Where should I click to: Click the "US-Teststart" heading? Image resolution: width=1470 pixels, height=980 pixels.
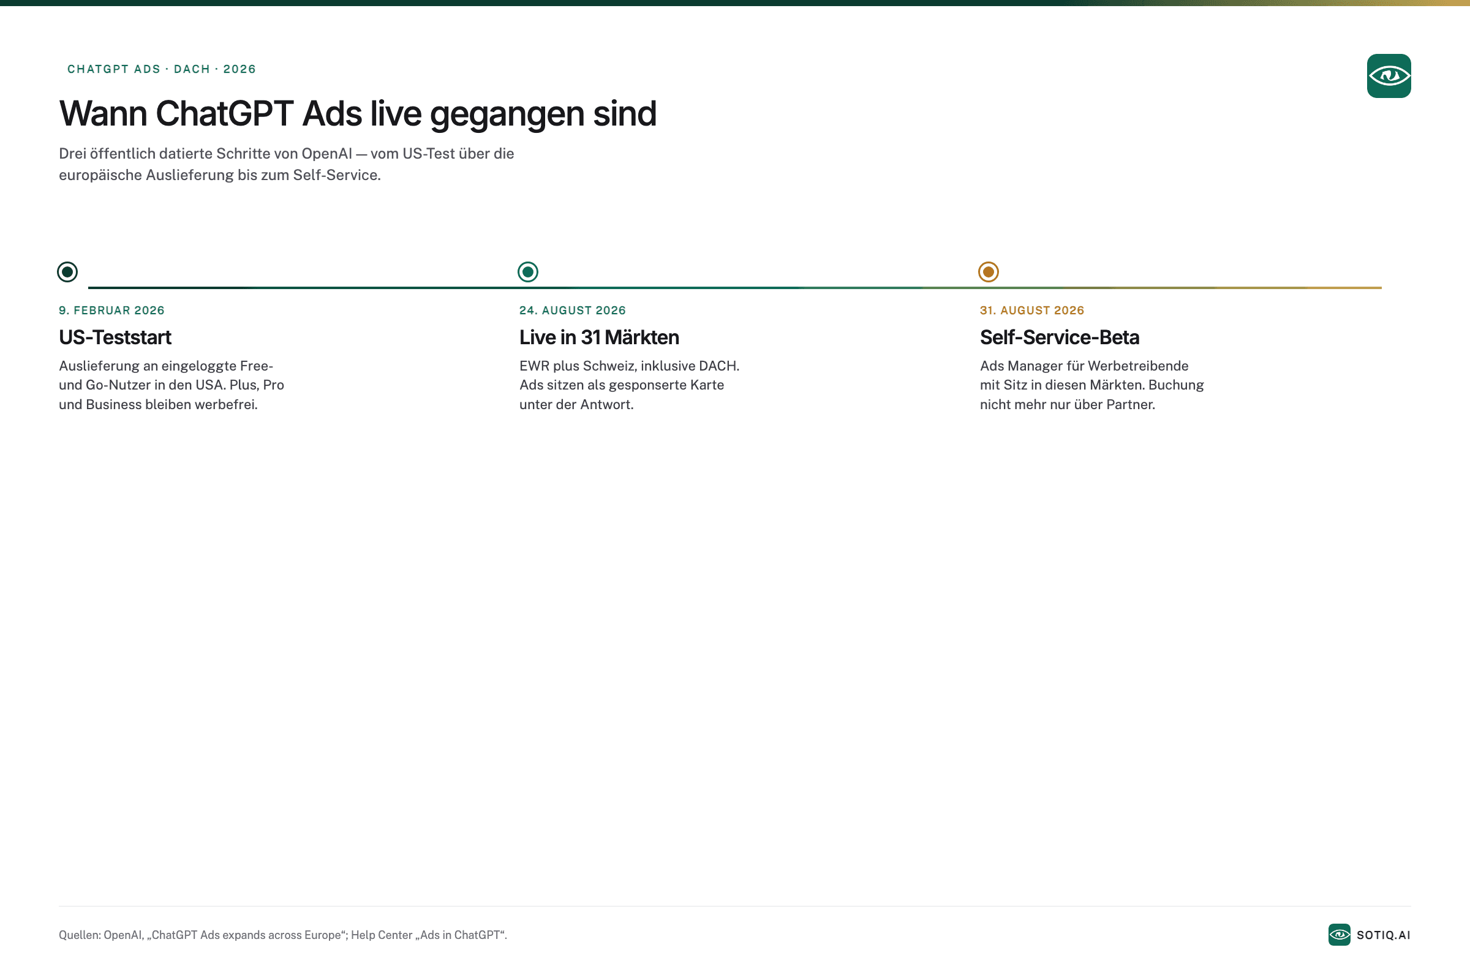[115, 337]
